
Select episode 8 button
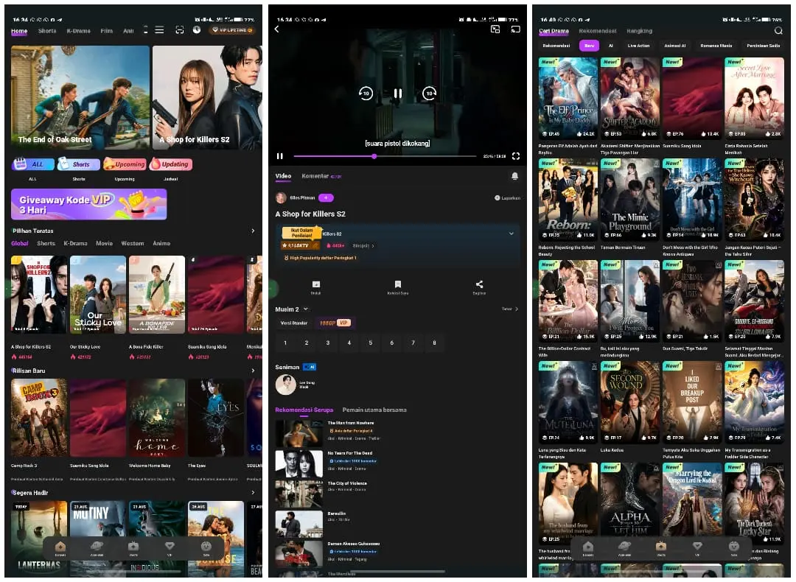click(435, 343)
